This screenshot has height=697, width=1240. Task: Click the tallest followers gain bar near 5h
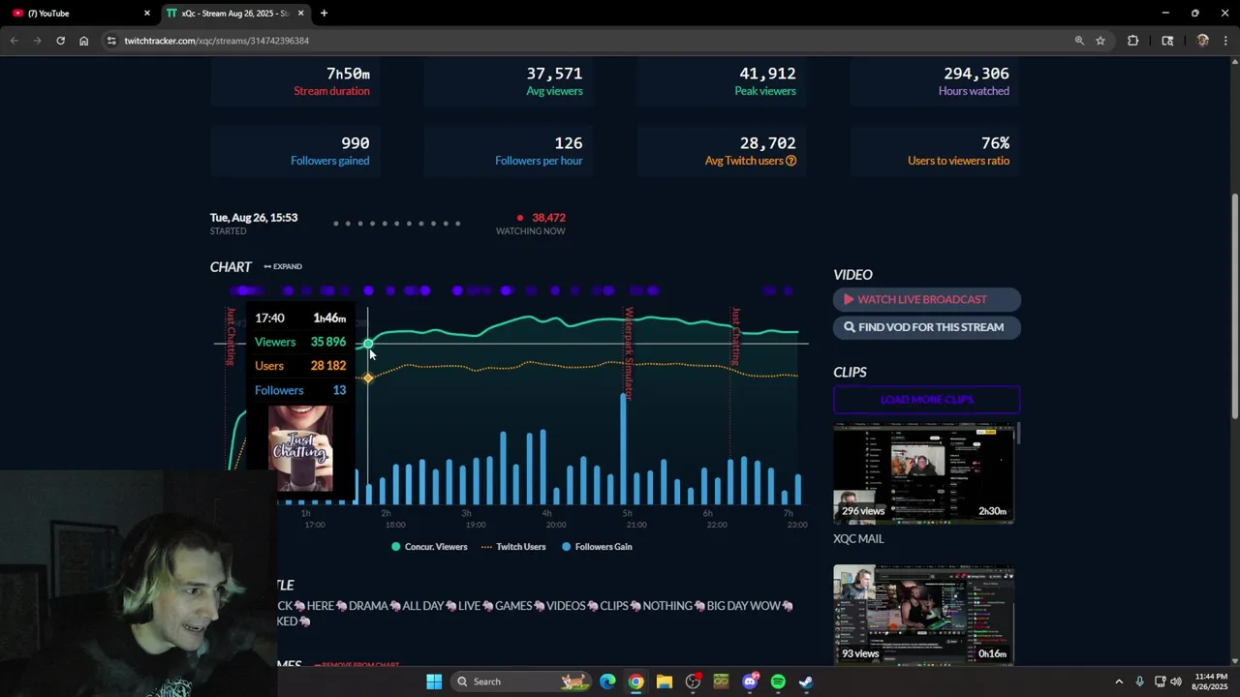point(623,448)
